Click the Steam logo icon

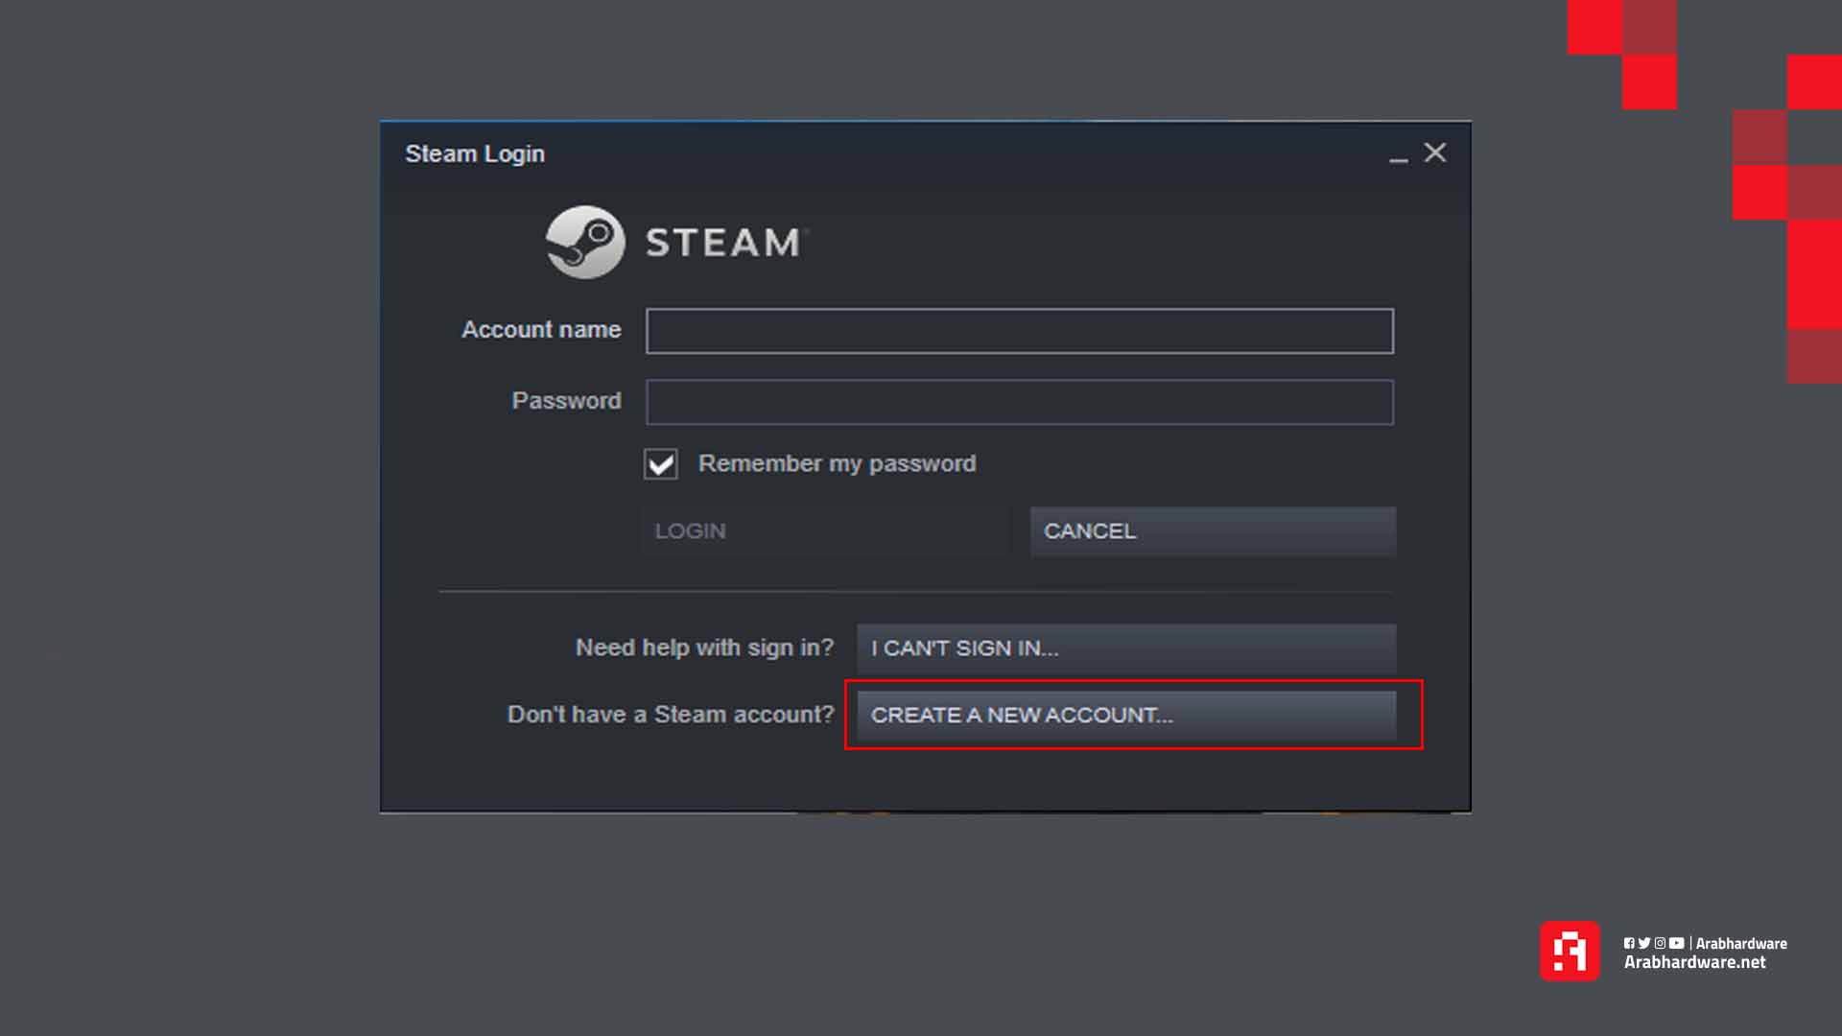coord(585,242)
